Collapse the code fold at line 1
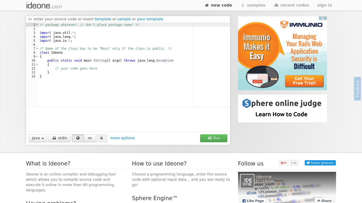 (x=37, y=25)
